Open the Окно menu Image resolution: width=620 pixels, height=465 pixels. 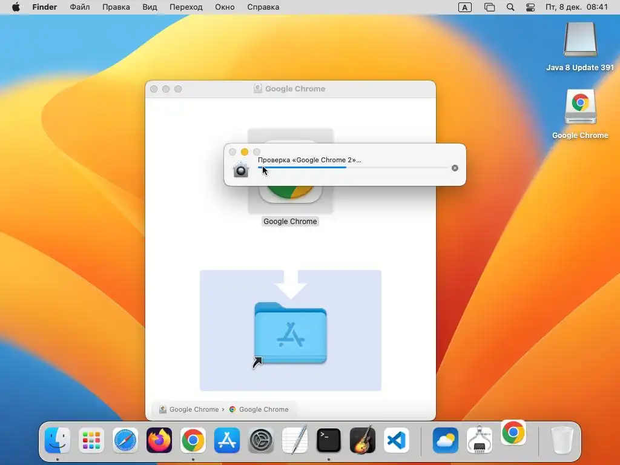[x=225, y=7]
